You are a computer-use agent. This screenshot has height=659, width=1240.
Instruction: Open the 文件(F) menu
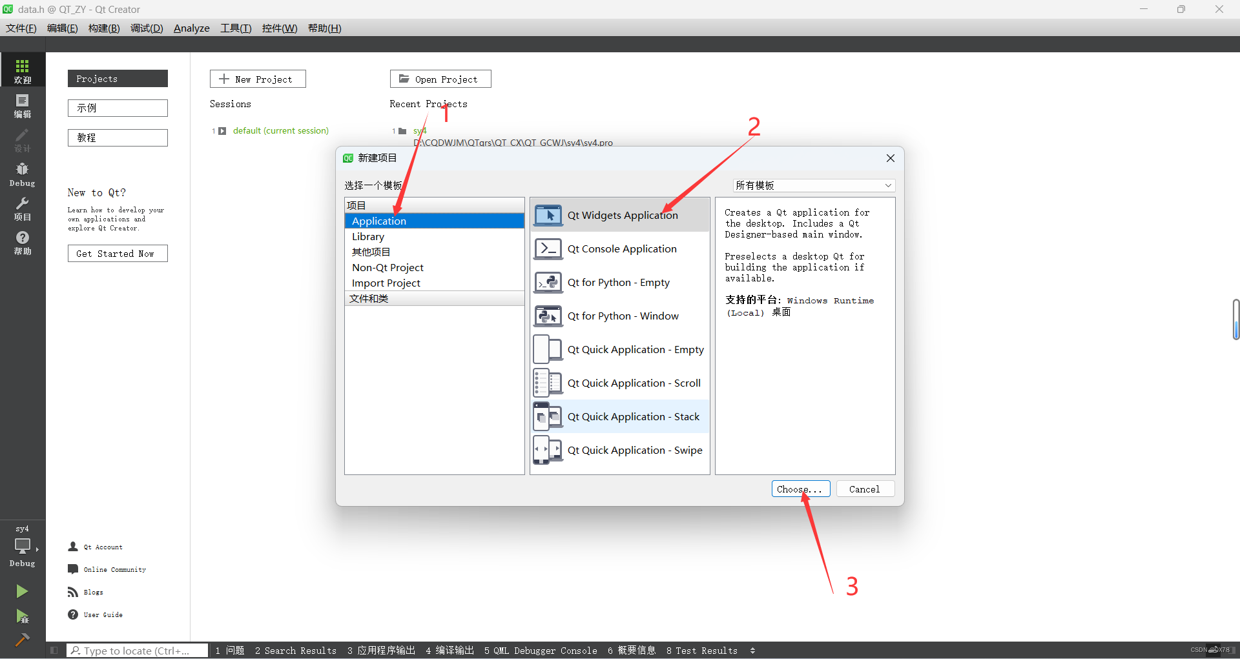click(21, 28)
